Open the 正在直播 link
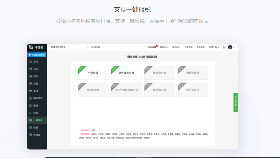 tap(152, 47)
